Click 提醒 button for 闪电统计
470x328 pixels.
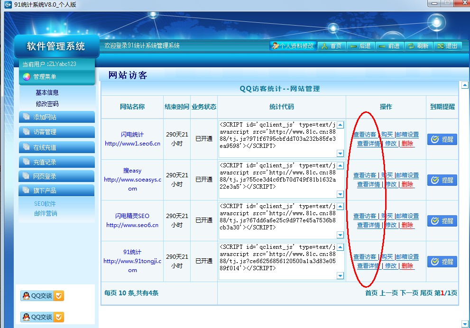[442, 139]
